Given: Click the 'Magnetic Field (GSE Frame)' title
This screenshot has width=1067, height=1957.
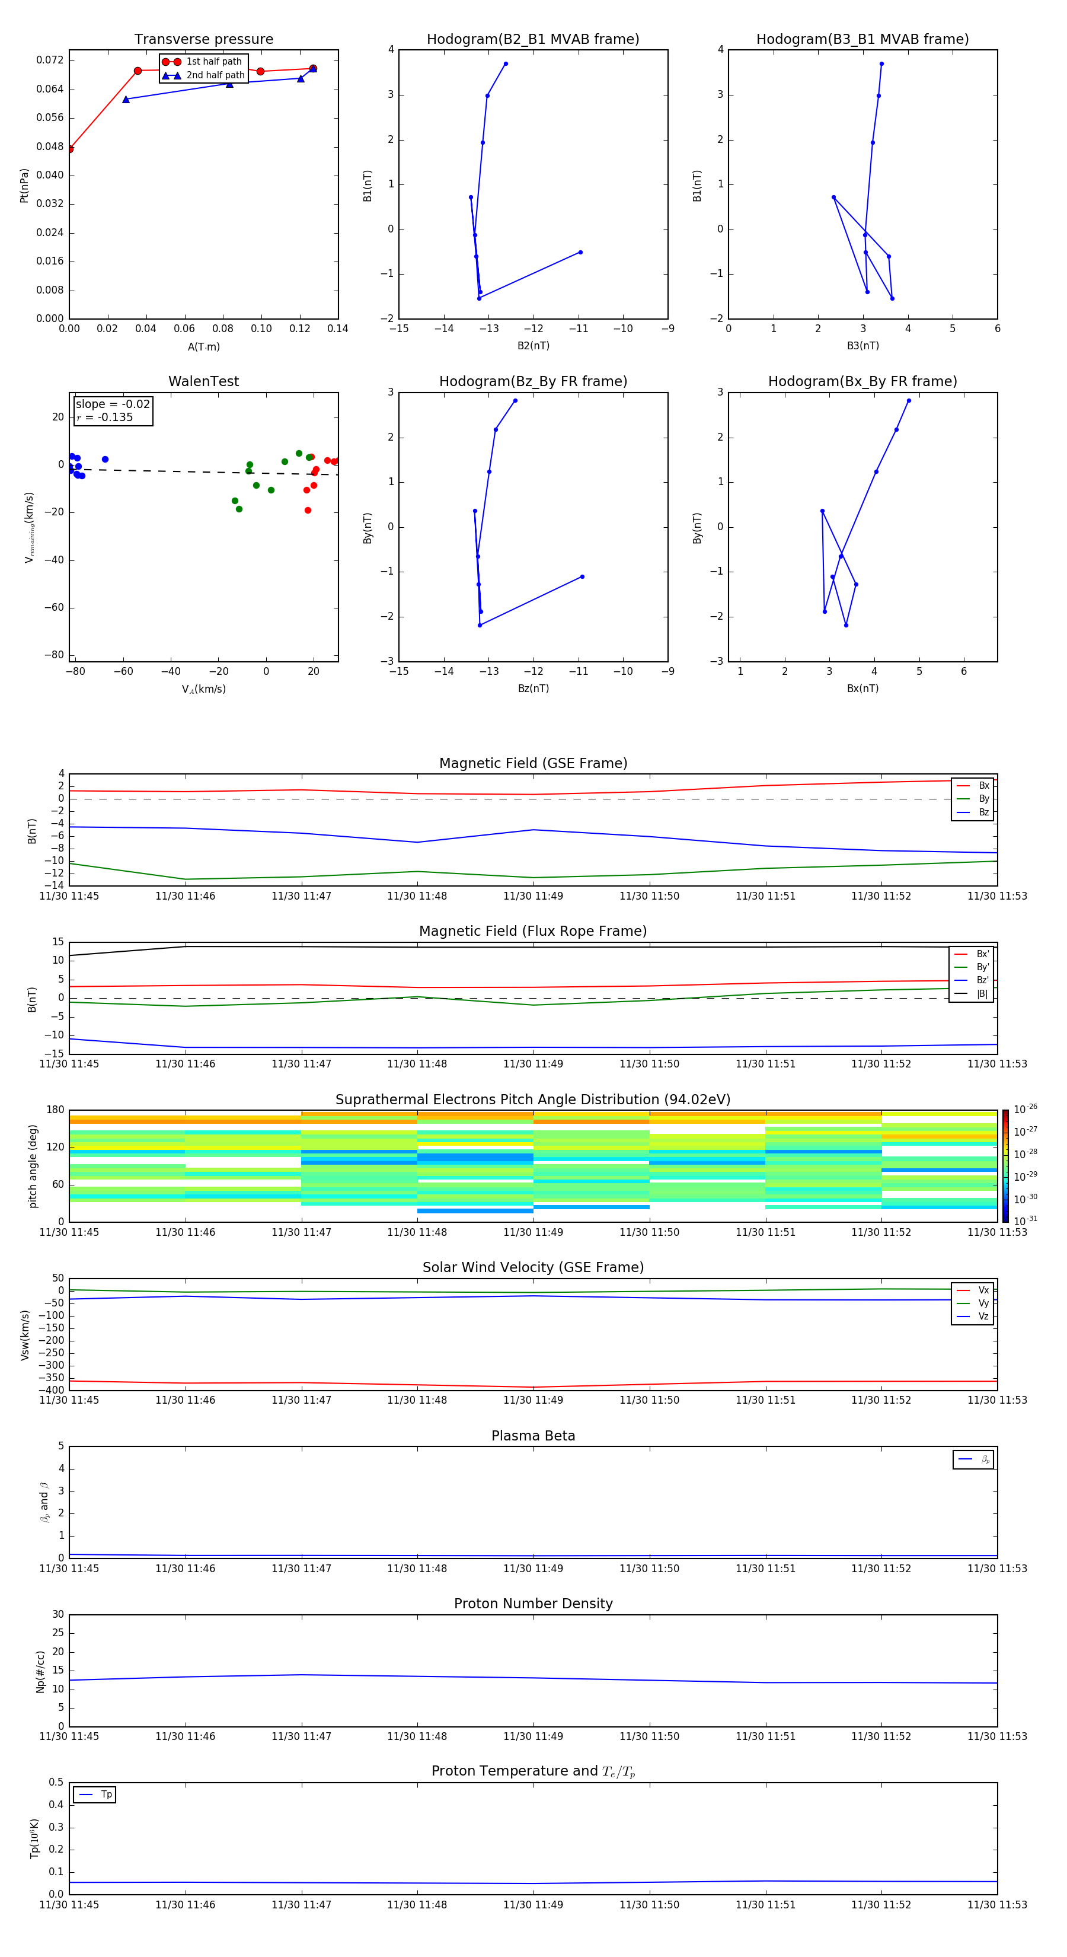Looking at the screenshot, I should pyautogui.click(x=533, y=763).
